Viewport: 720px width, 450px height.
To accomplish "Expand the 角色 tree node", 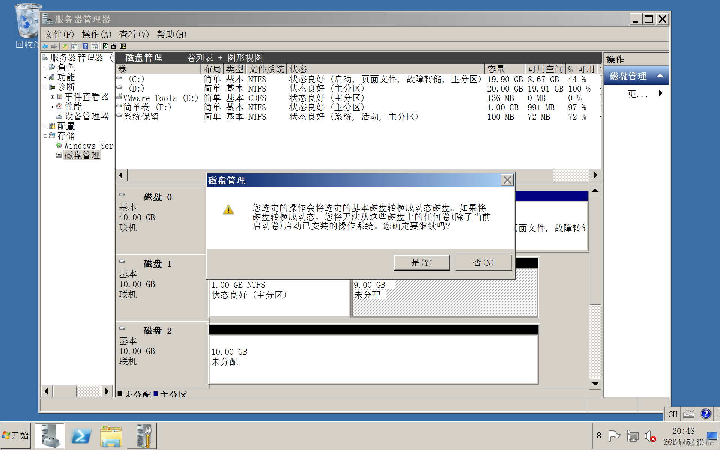I will [45, 68].
